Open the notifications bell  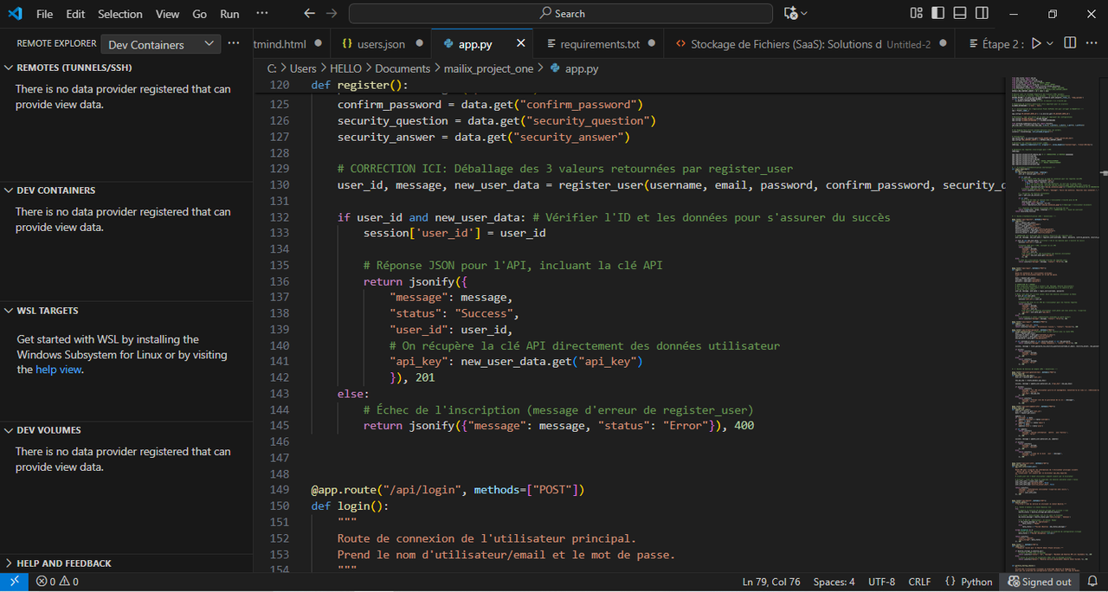click(1093, 582)
